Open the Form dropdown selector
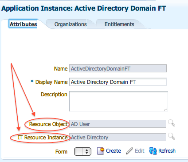The width and height of the screenshot is (188, 162). (x=82, y=151)
